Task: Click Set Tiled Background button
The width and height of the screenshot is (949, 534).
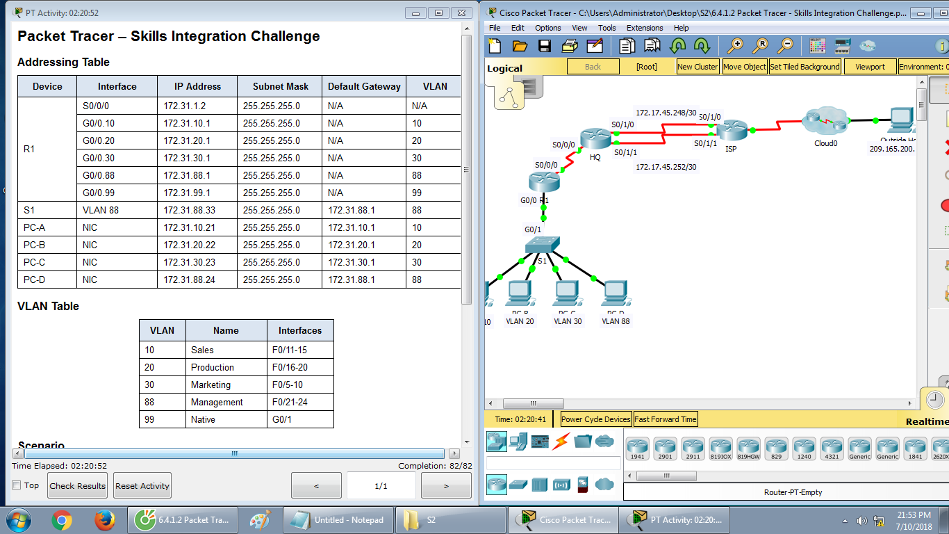Action: click(x=805, y=67)
